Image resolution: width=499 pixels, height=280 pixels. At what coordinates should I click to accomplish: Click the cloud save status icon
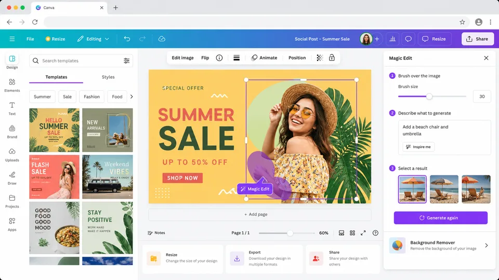pyautogui.click(x=162, y=39)
